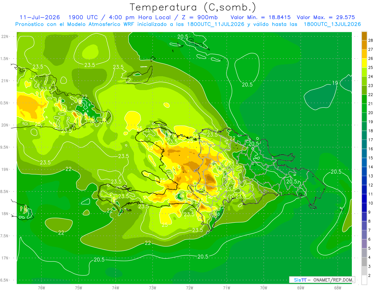Viewport: 379px width, 292px height.
Task: Click the colorbar scale label "2"
Action: click(370, 276)
